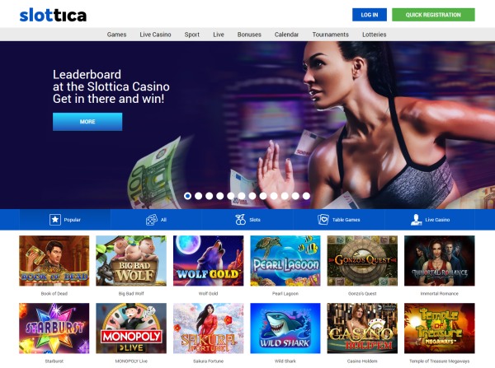Select the first carousel slide dot

coord(187,196)
